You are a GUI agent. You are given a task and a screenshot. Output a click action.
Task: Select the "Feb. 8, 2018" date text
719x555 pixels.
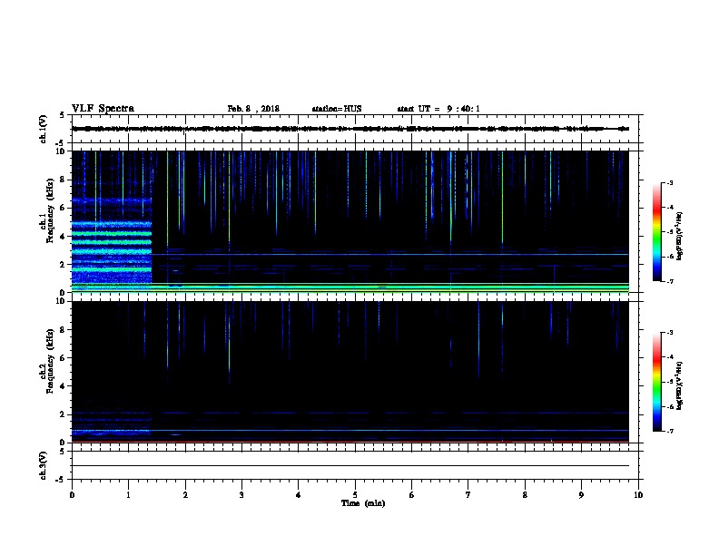click(253, 109)
